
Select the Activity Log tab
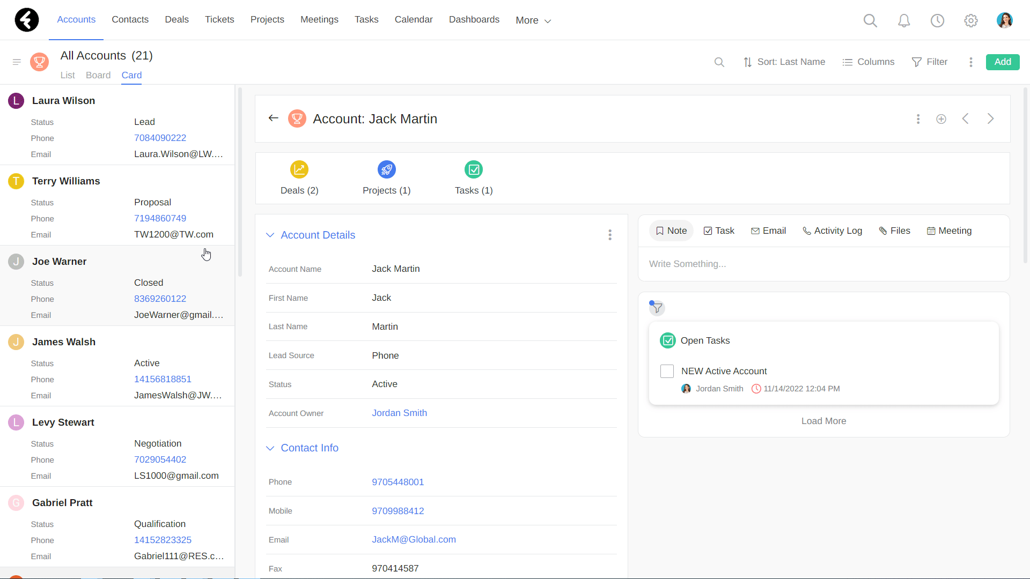[833, 231]
